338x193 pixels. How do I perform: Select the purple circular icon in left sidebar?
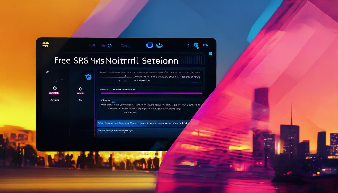coord(54,88)
